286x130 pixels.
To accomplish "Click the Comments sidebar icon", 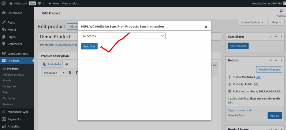I will pos(4,44).
